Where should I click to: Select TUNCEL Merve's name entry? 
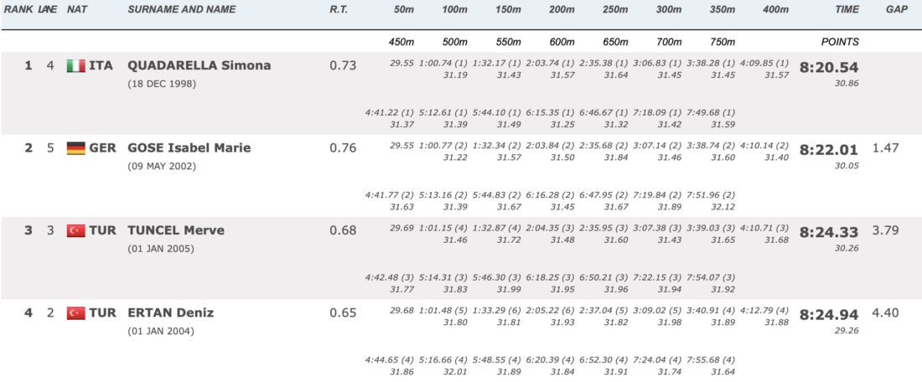pyautogui.click(x=176, y=230)
